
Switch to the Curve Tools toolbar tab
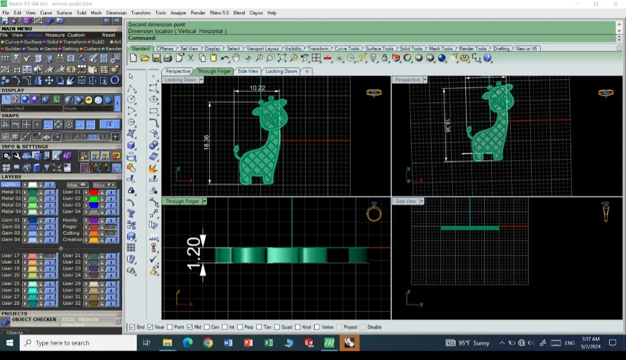tap(347, 49)
